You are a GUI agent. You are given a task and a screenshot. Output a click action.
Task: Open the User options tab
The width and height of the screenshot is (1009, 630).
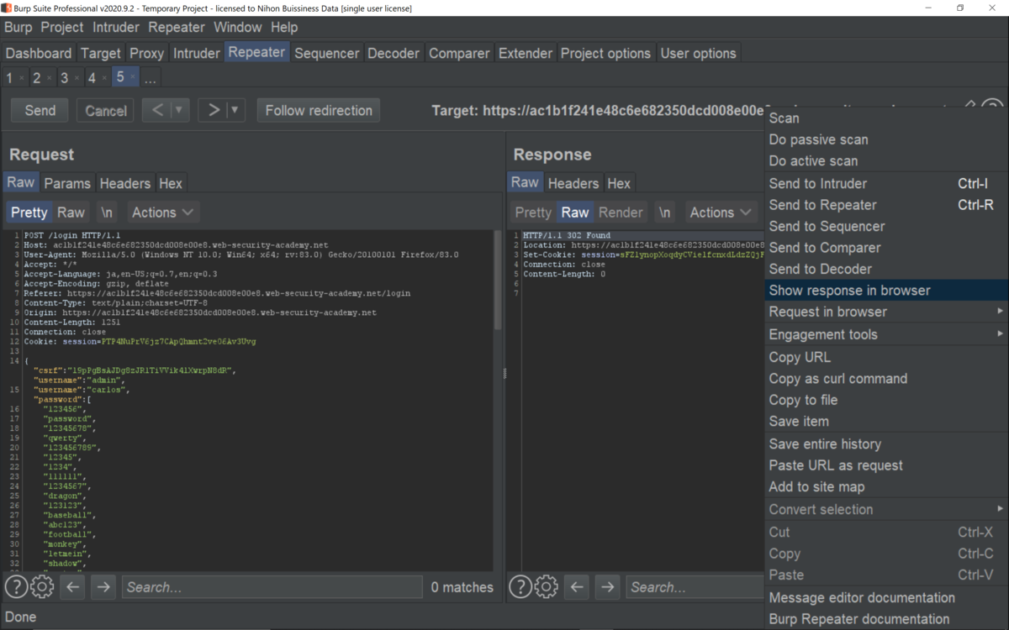(x=698, y=53)
